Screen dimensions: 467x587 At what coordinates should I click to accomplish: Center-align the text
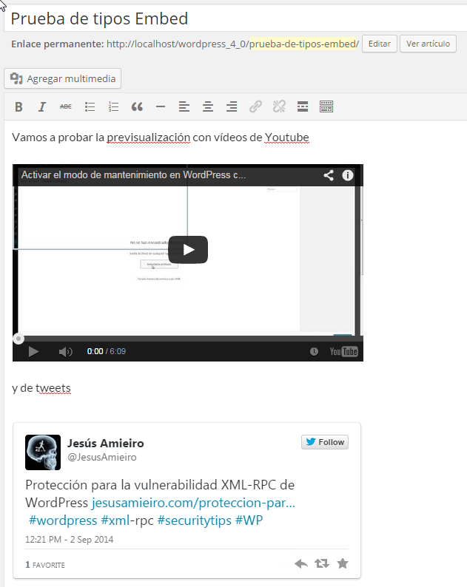click(208, 106)
